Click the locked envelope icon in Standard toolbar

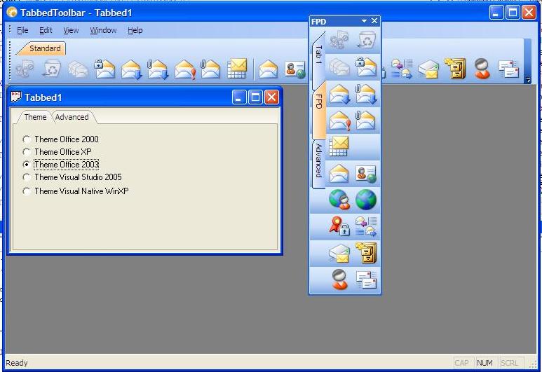pos(104,69)
